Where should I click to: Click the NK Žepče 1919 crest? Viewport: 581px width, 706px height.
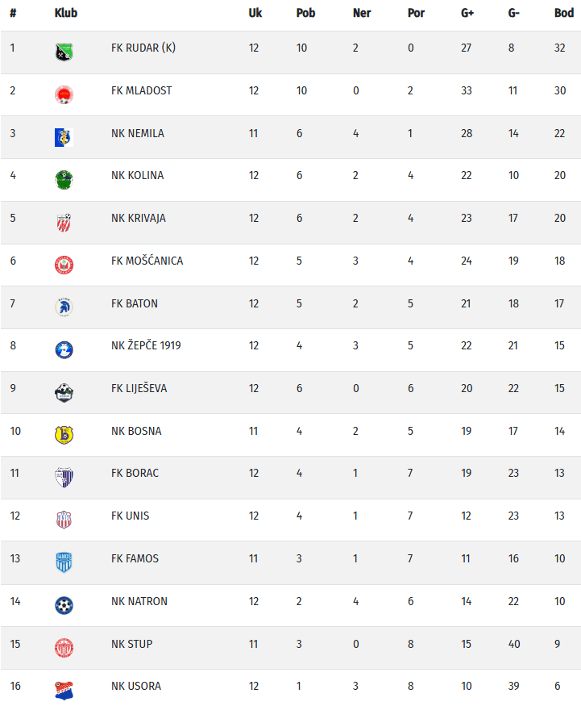(64, 350)
